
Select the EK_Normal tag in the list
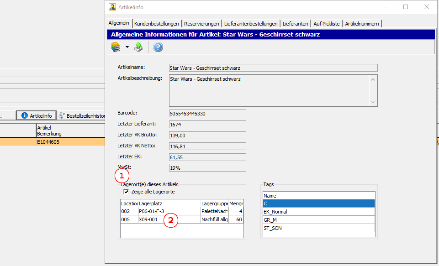point(319,212)
